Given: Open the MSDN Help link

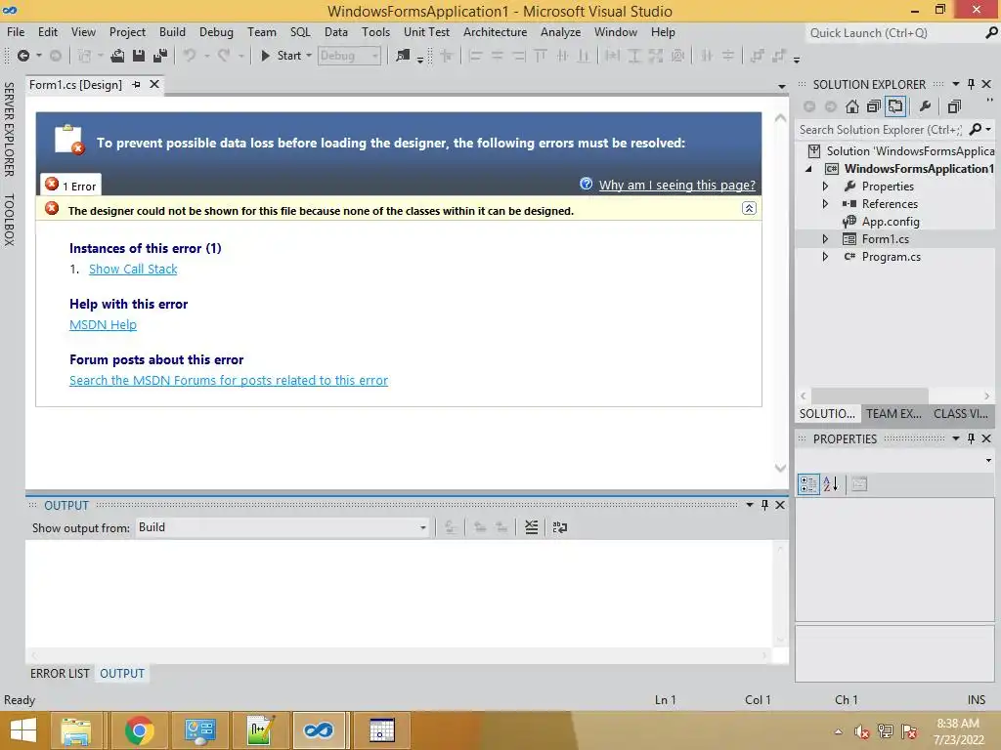Looking at the screenshot, I should pyautogui.click(x=103, y=324).
